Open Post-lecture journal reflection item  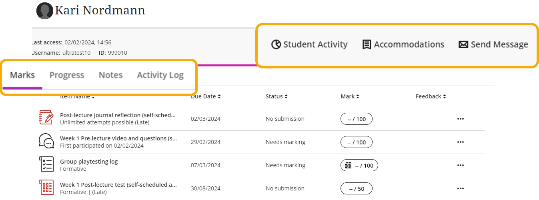[118, 115]
